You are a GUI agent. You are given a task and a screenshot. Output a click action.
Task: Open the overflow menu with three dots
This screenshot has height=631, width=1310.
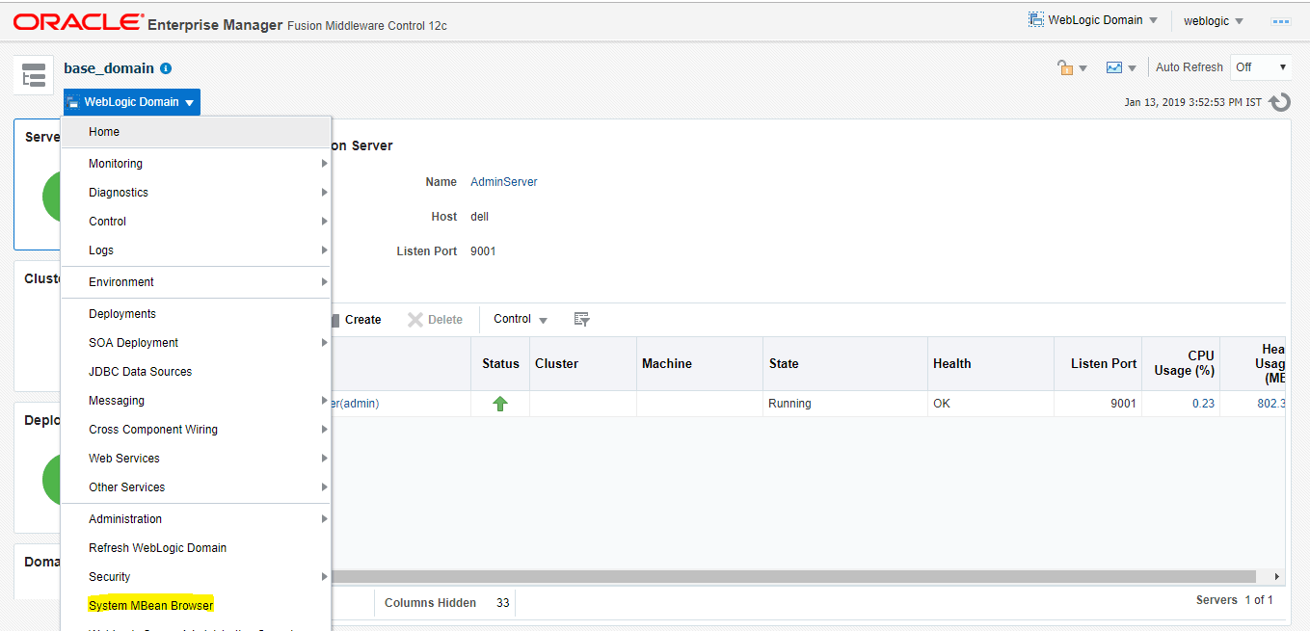(x=1281, y=21)
